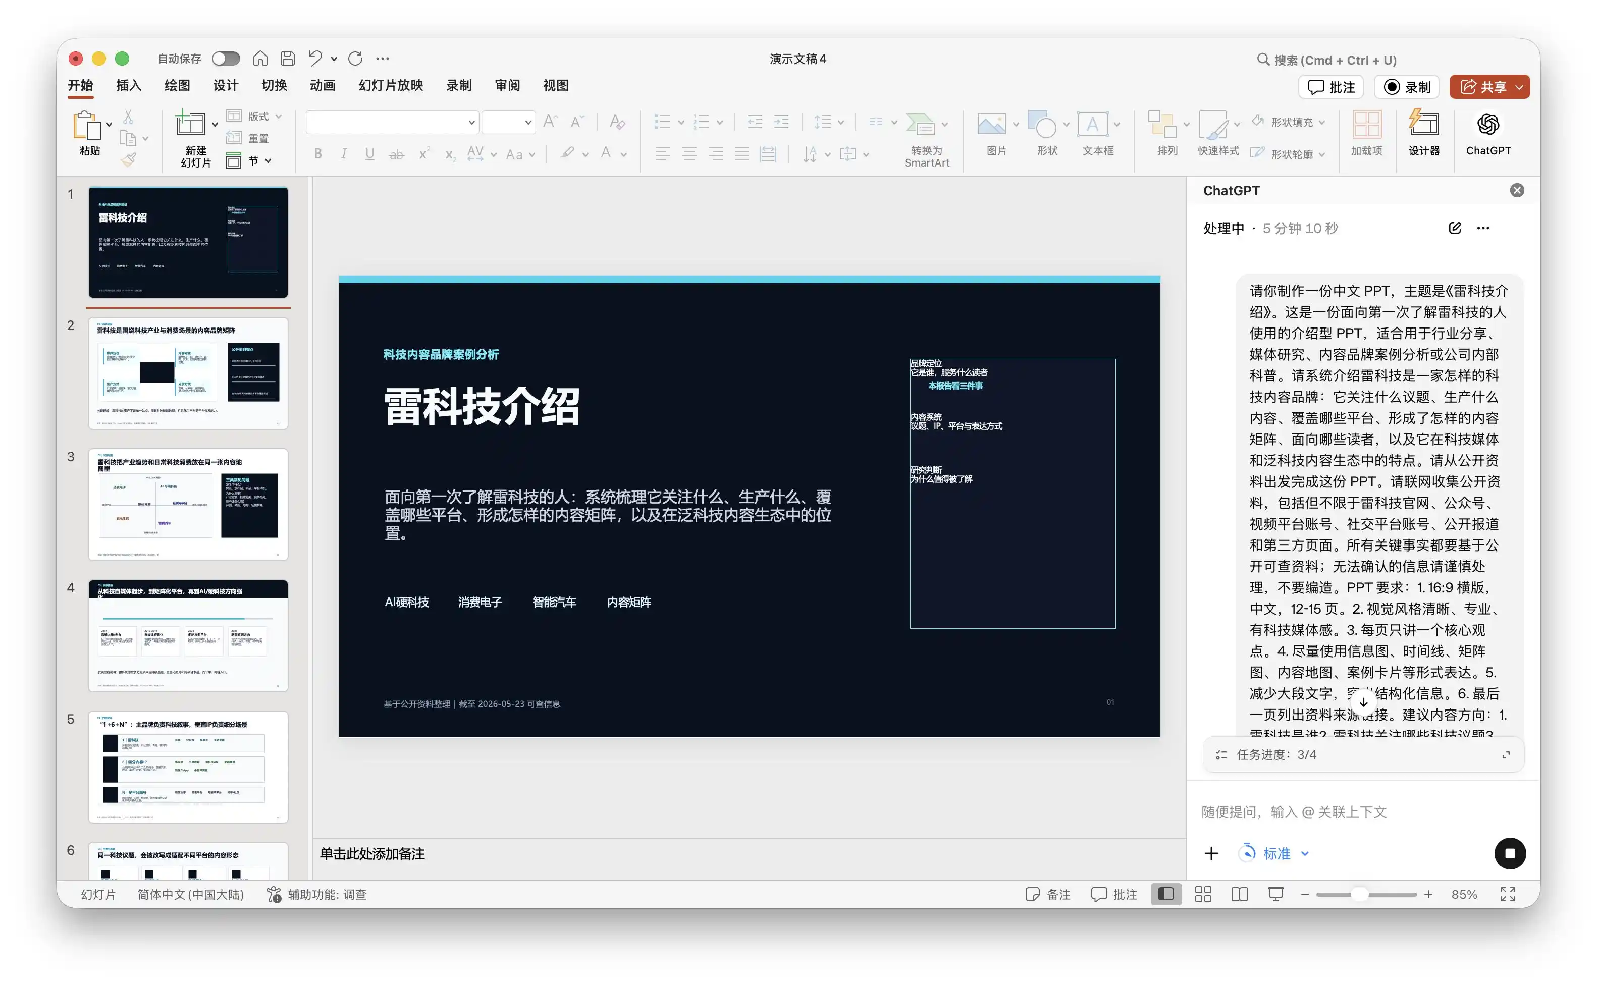
Task: Click the Save icon in title bar
Action: click(x=287, y=59)
